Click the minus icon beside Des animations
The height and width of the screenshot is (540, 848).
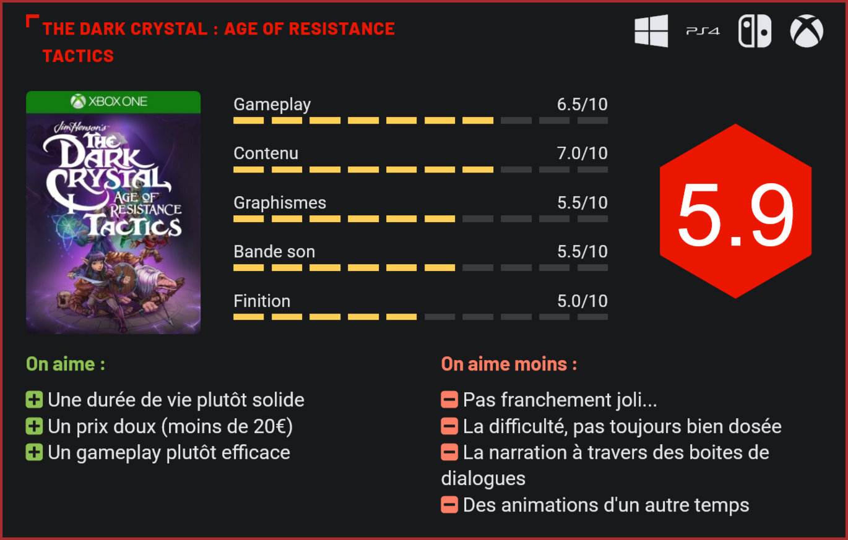click(x=449, y=505)
